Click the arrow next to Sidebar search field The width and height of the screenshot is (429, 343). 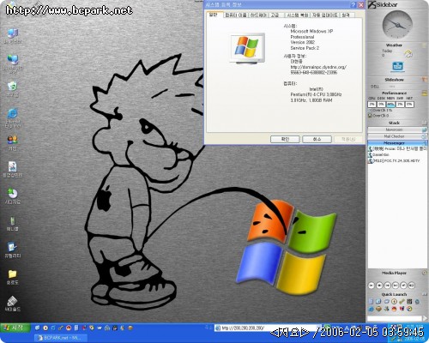[425, 318]
